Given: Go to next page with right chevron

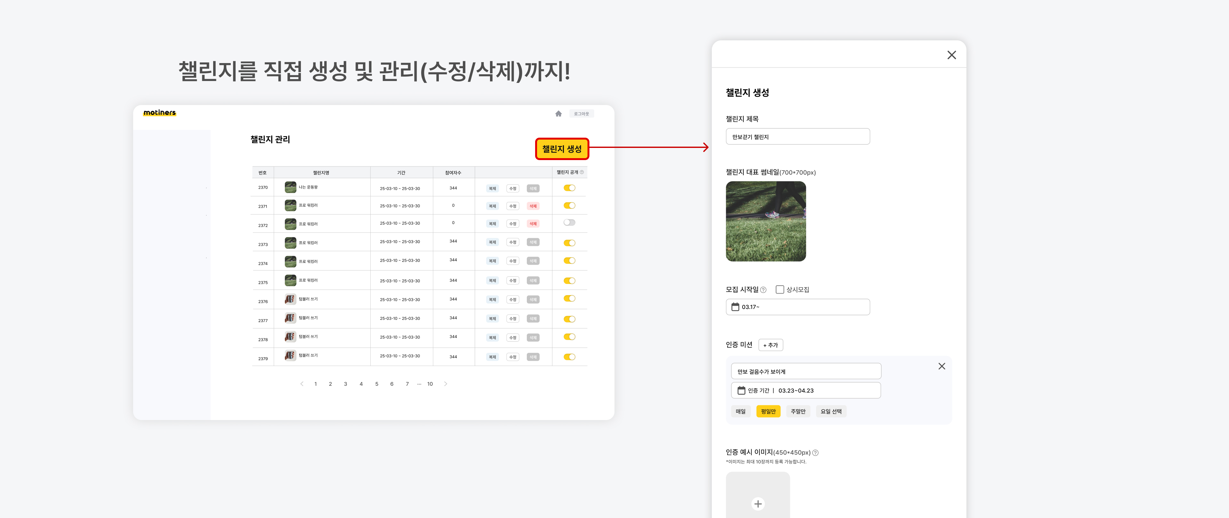Looking at the screenshot, I should pyautogui.click(x=446, y=384).
